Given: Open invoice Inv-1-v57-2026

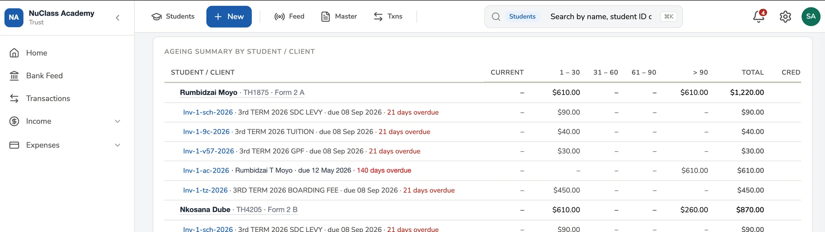Looking at the screenshot, I should coord(208,151).
